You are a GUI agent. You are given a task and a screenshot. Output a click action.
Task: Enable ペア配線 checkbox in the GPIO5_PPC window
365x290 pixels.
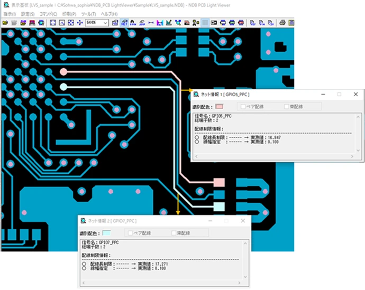(x=243, y=107)
